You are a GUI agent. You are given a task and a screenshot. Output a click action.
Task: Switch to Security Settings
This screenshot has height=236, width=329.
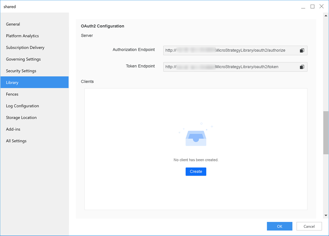[x=21, y=71]
